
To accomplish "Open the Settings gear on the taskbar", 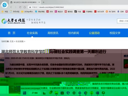I will pyautogui.click(x=74, y=93).
